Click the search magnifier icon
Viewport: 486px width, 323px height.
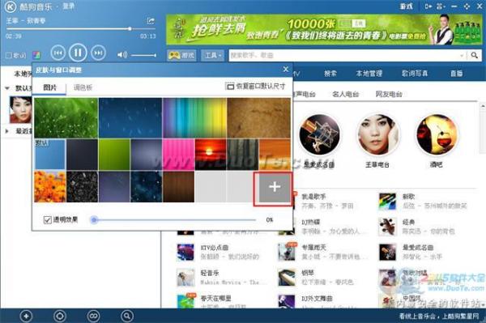click(x=474, y=55)
